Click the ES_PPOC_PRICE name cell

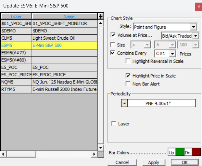pos(65,75)
